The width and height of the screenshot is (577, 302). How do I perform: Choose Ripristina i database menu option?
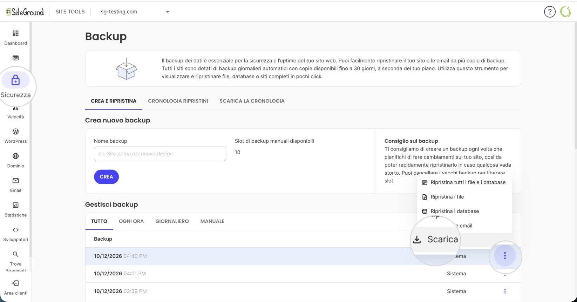click(x=464, y=211)
